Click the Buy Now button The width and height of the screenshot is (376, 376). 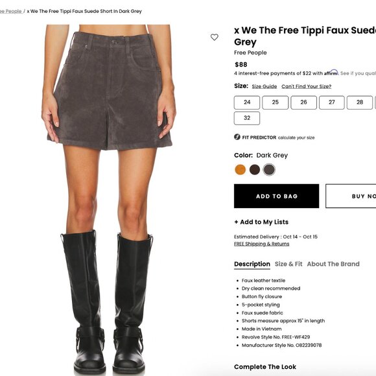coord(351,196)
